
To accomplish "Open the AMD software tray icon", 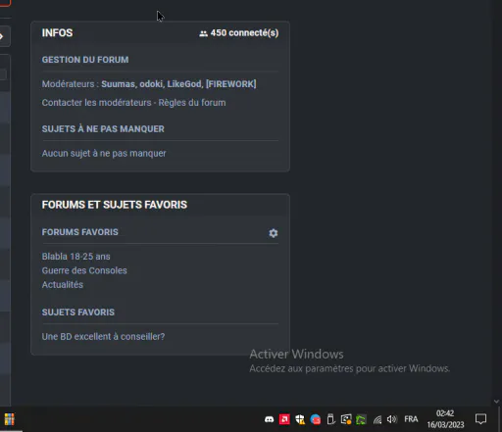I will [x=284, y=419].
